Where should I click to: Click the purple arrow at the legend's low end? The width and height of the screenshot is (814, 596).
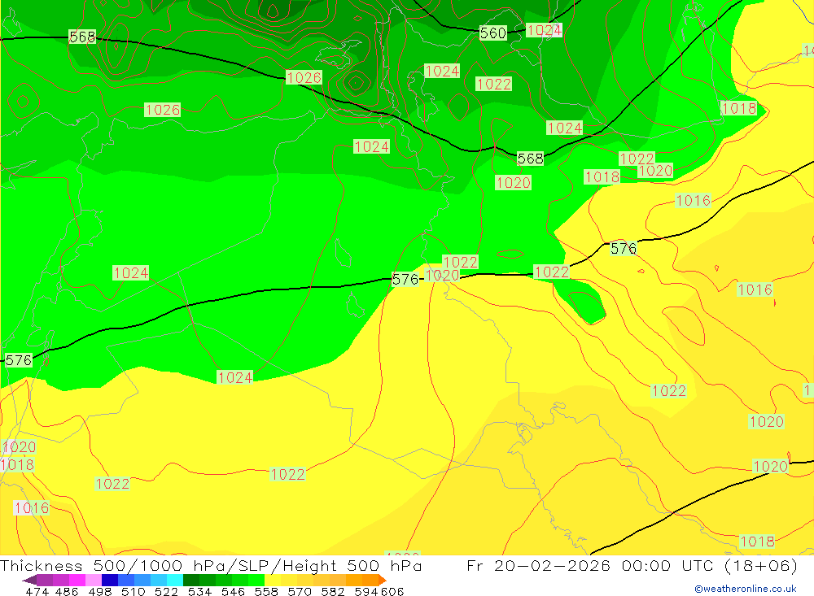point(29,580)
